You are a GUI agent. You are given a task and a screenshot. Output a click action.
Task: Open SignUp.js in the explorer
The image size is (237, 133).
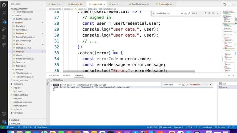tap(21, 66)
